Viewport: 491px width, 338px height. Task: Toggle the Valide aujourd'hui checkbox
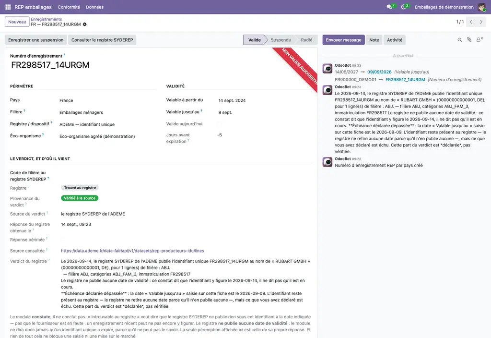click(x=220, y=124)
